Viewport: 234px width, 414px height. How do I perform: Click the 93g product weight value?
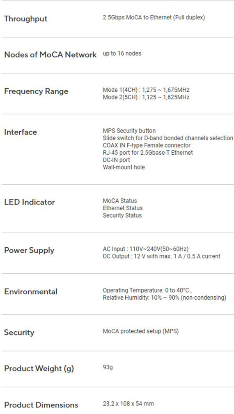pos(108,367)
